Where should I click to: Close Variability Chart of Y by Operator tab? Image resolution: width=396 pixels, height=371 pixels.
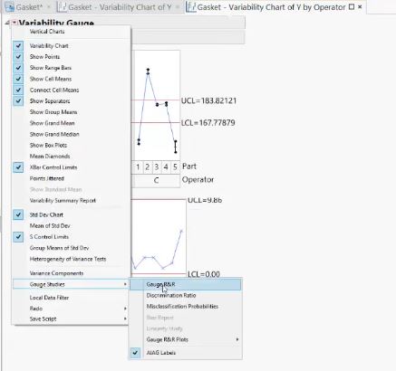(x=360, y=6)
